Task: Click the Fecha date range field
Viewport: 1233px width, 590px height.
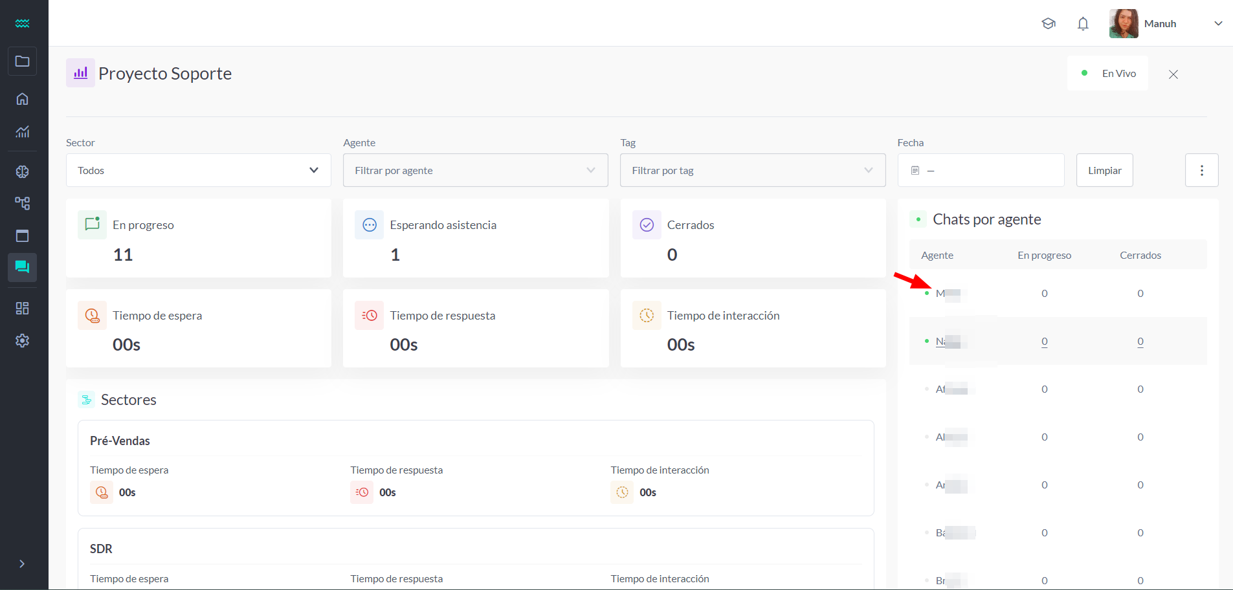Action: pyautogui.click(x=980, y=170)
